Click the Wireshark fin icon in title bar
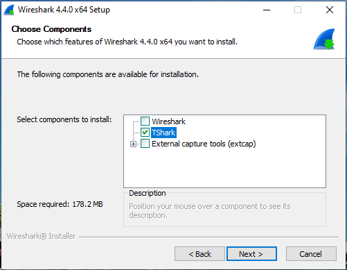The image size is (347, 270). click(9, 10)
